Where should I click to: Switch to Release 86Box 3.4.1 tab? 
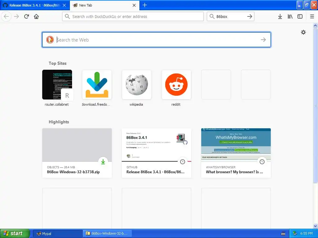coord(35,5)
